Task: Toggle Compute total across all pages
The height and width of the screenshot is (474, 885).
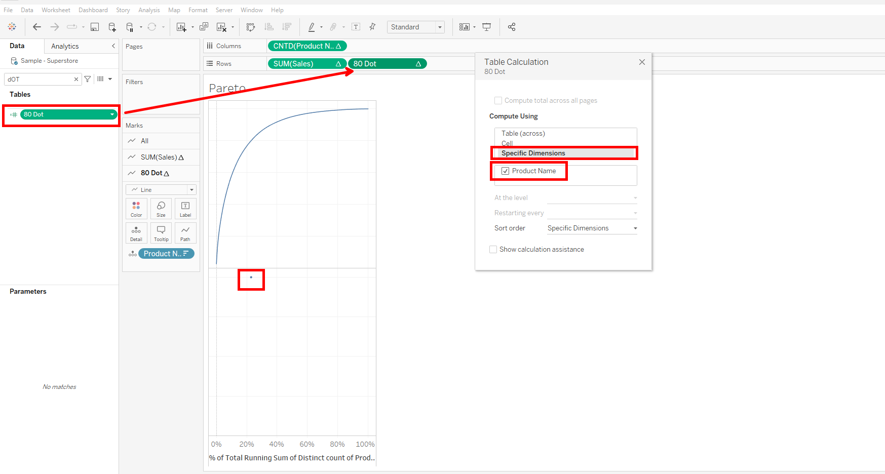Action: 498,101
